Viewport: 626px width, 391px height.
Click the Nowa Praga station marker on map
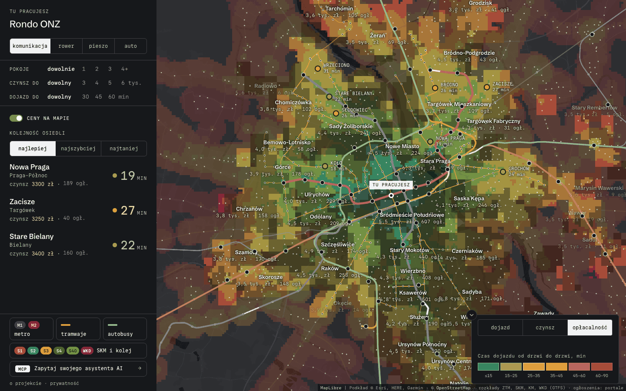[430, 142]
